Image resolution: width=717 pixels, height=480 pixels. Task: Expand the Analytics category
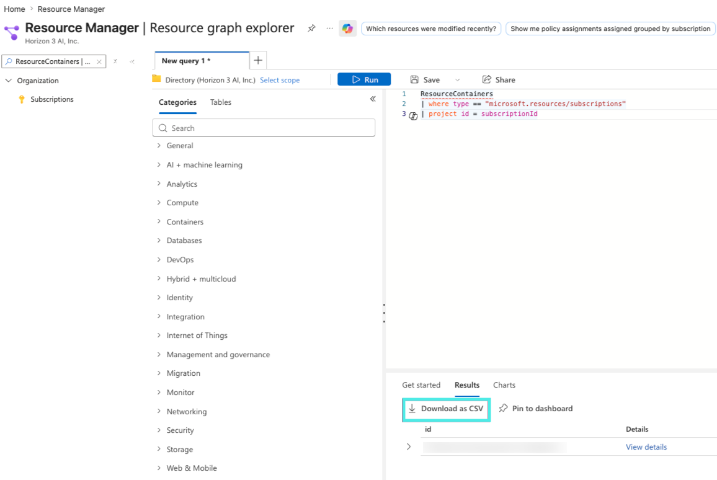(x=159, y=184)
